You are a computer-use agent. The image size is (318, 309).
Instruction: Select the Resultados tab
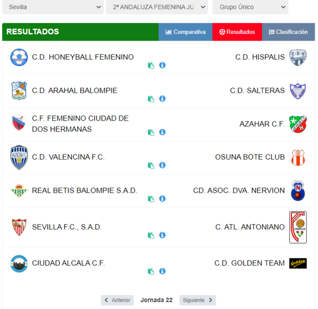pos(237,32)
